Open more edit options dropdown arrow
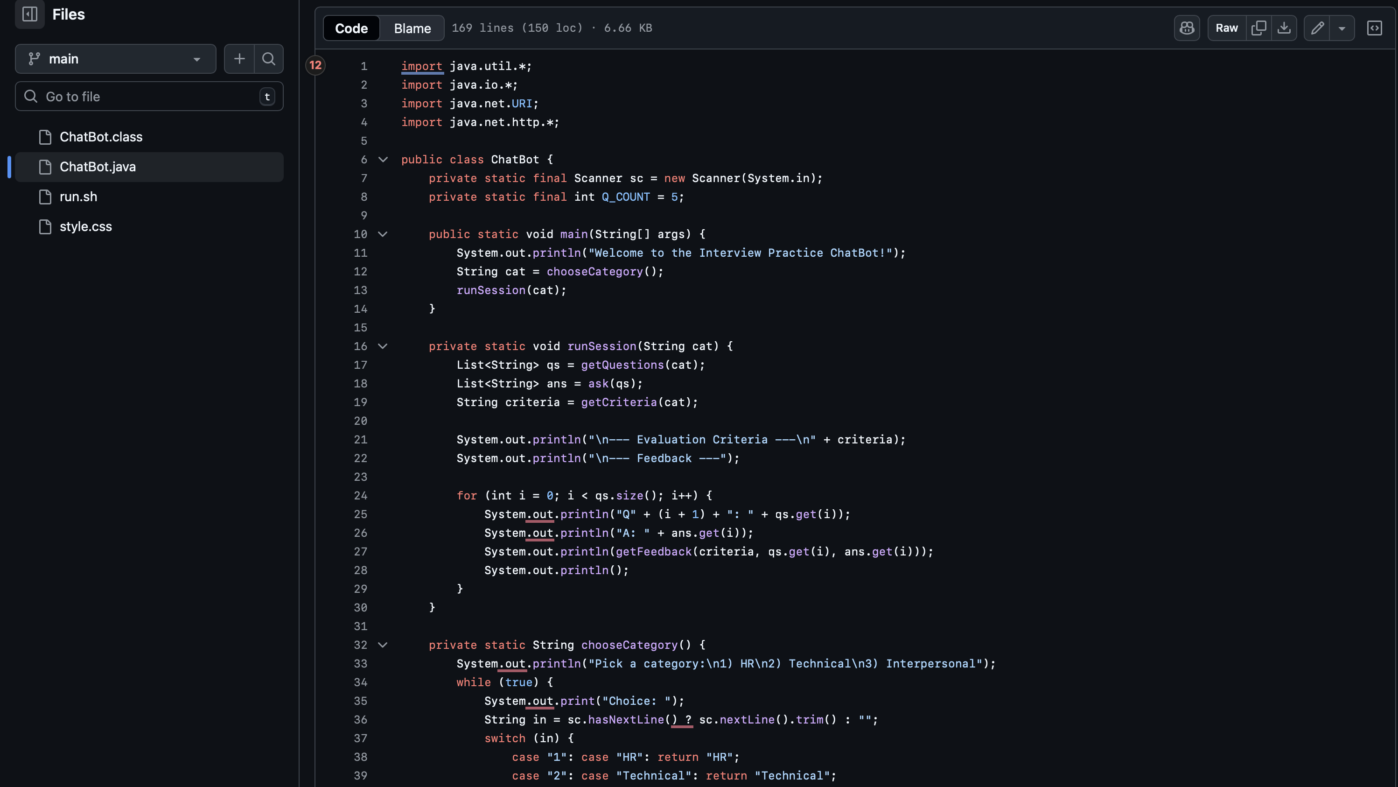 1342,28
